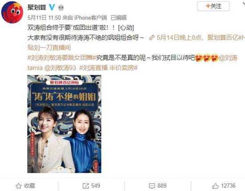Open the 聚划算 account name link
Image resolution: width=245 pixels, height=191 pixels.
pyautogui.click(x=37, y=7)
